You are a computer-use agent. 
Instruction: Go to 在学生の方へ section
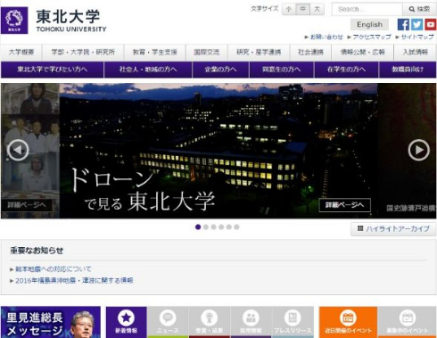point(346,70)
